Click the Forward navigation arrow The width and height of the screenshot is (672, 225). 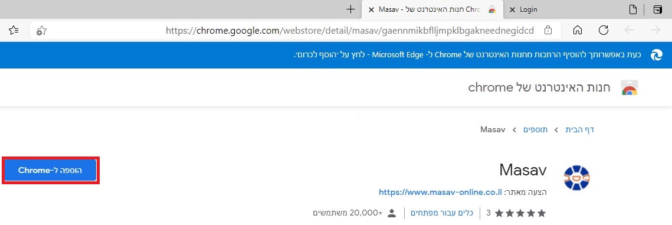pyautogui.click(x=655, y=30)
